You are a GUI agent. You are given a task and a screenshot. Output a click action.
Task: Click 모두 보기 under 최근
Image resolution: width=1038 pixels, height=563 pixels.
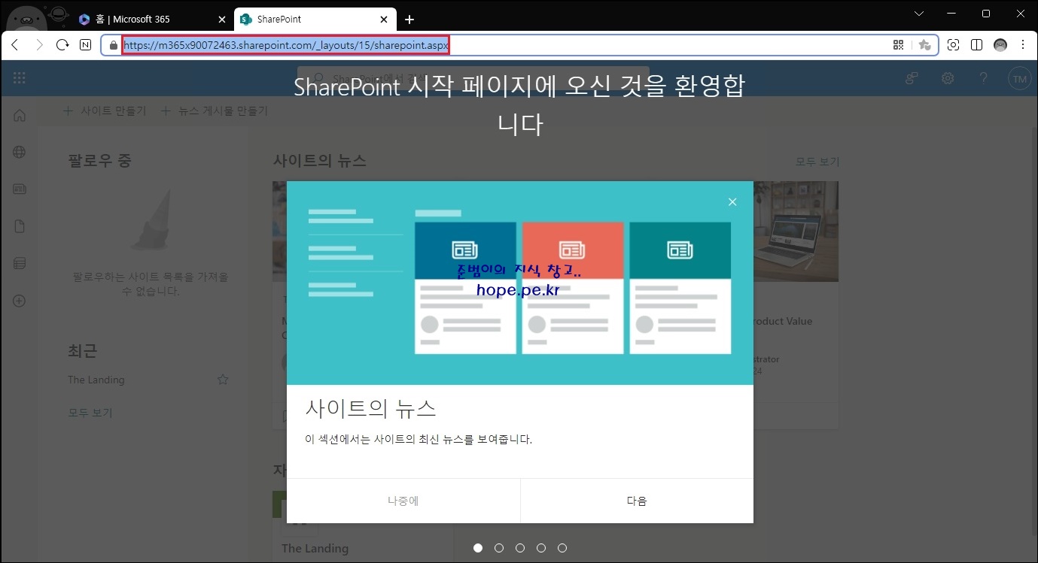(90, 413)
